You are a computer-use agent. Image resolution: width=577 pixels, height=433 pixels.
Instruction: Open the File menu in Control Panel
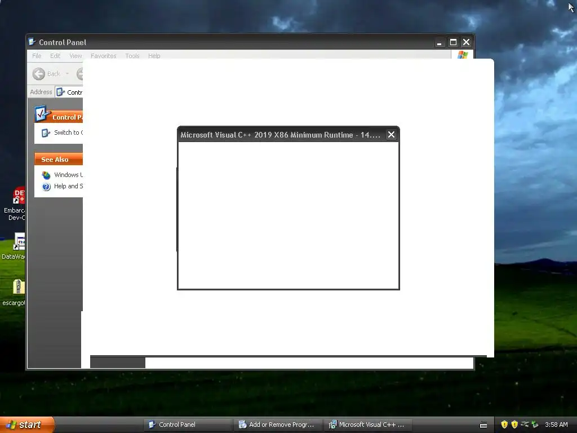click(37, 56)
